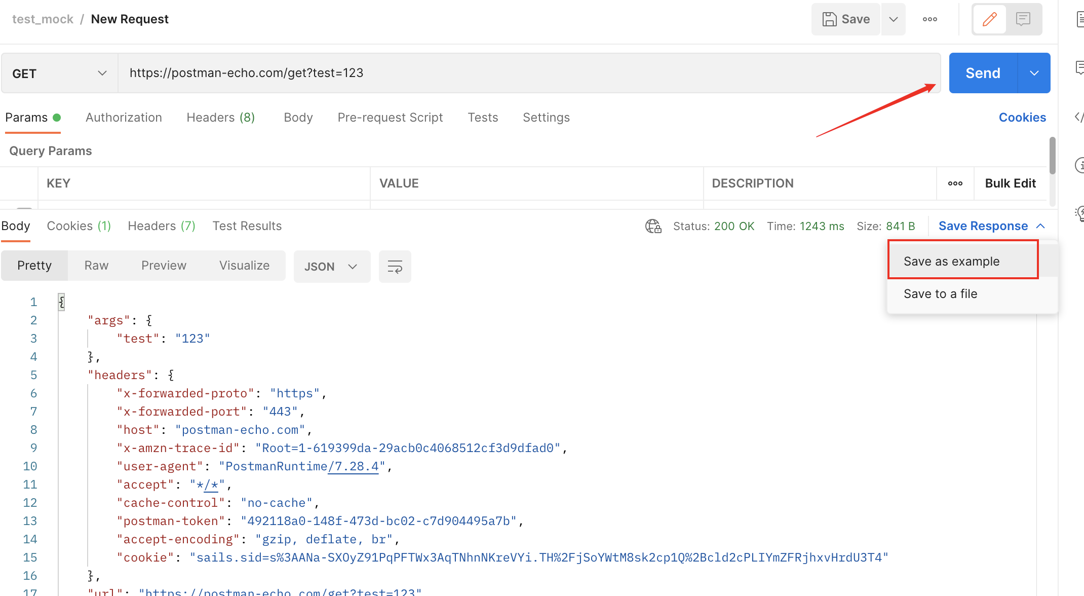Click the pencil edit mode icon
This screenshot has height=596, width=1084.
pyautogui.click(x=989, y=19)
